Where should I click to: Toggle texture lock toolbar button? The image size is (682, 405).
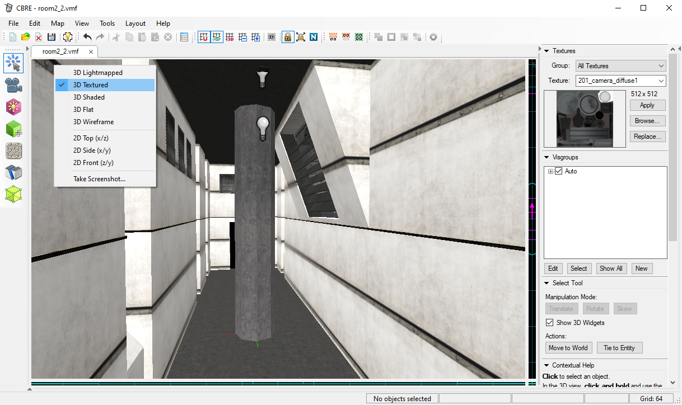[287, 37]
